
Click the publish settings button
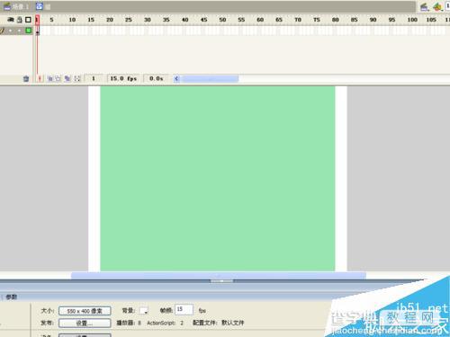85,323
